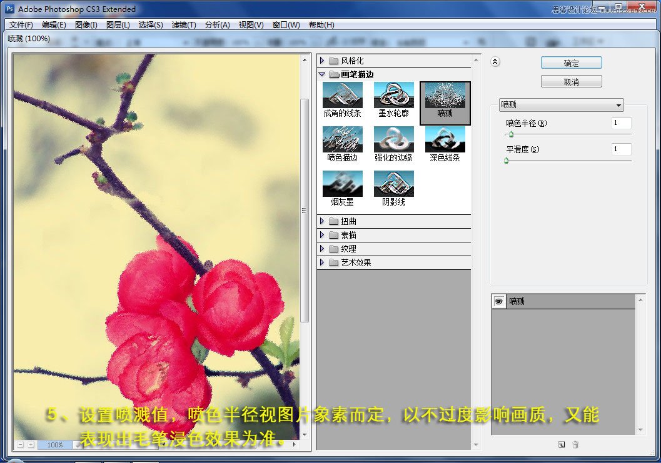
Task: Collapse the filter gallery with double-chevron button
Action: coord(495,62)
